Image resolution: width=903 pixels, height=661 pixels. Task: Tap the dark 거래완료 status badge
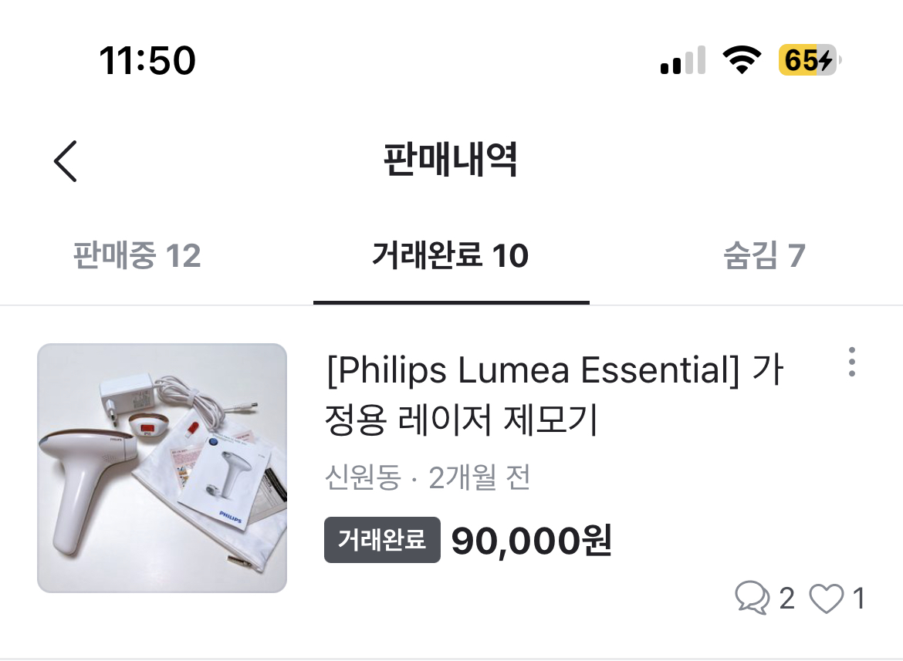coord(382,540)
